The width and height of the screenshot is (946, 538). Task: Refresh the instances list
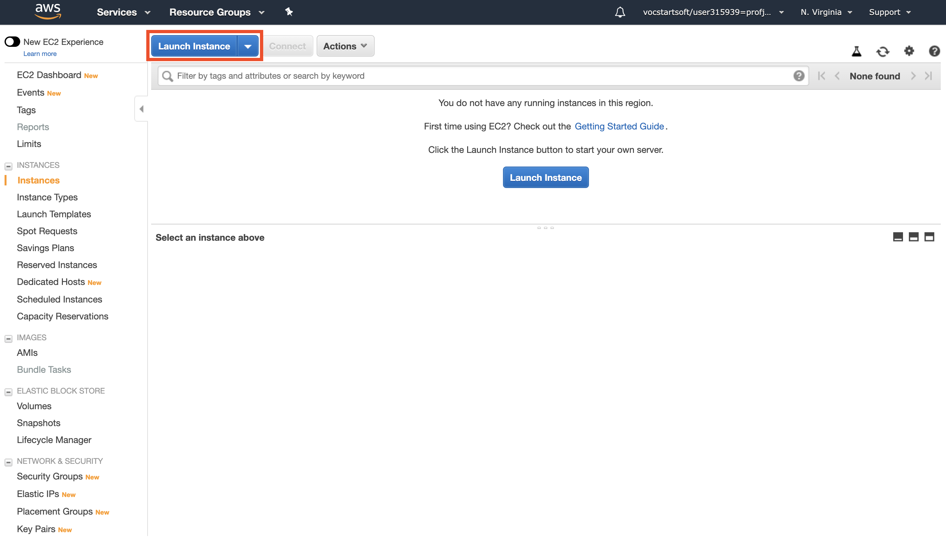tap(882, 51)
